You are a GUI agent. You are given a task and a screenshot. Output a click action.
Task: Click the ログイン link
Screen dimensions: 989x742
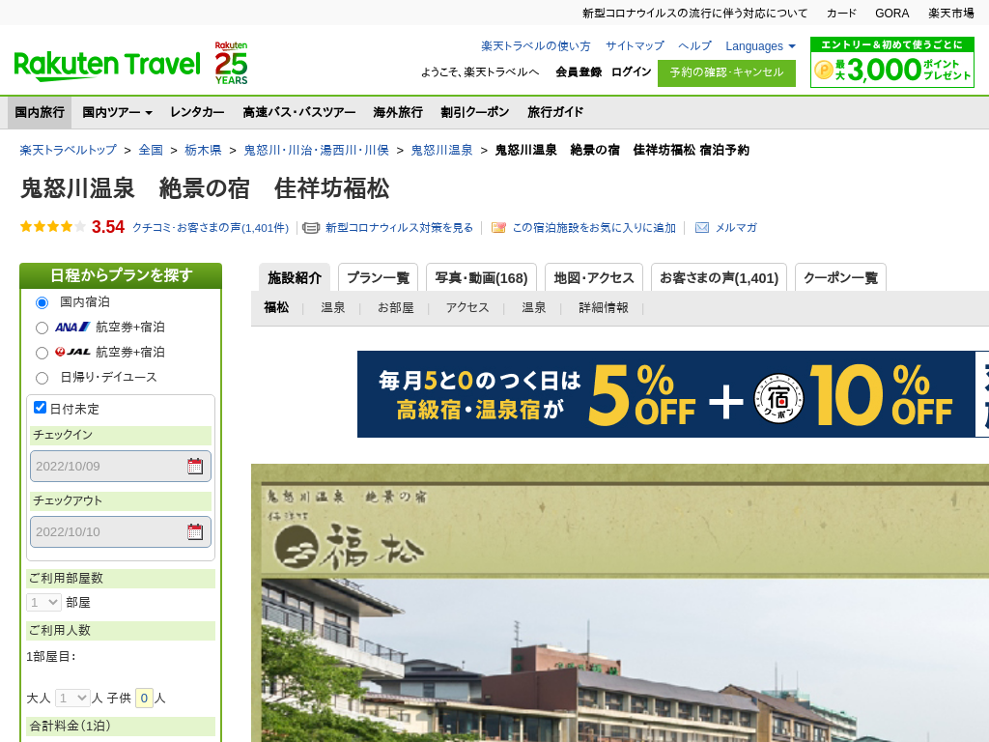click(x=631, y=71)
